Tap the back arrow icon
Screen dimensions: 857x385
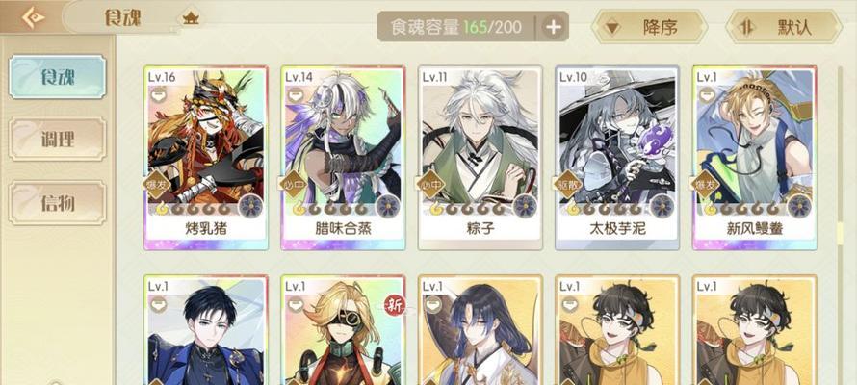pos(34,17)
